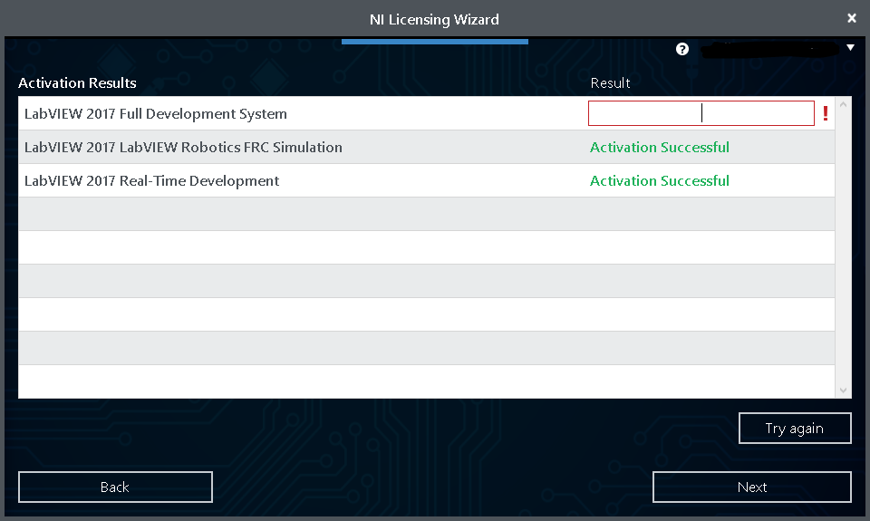Viewport: 870px width, 521px height.
Task: Click Activation Successful for Real-Time Development
Action: pyautogui.click(x=659, y=181)
